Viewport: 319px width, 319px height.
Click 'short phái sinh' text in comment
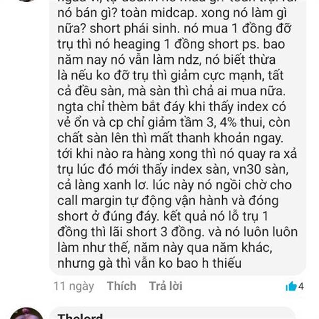coord(133,29)
